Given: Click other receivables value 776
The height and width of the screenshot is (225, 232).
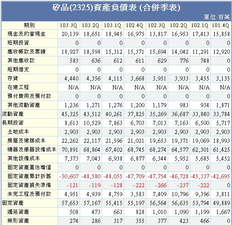Looking at the screenshot, I should tap(184, 61).
